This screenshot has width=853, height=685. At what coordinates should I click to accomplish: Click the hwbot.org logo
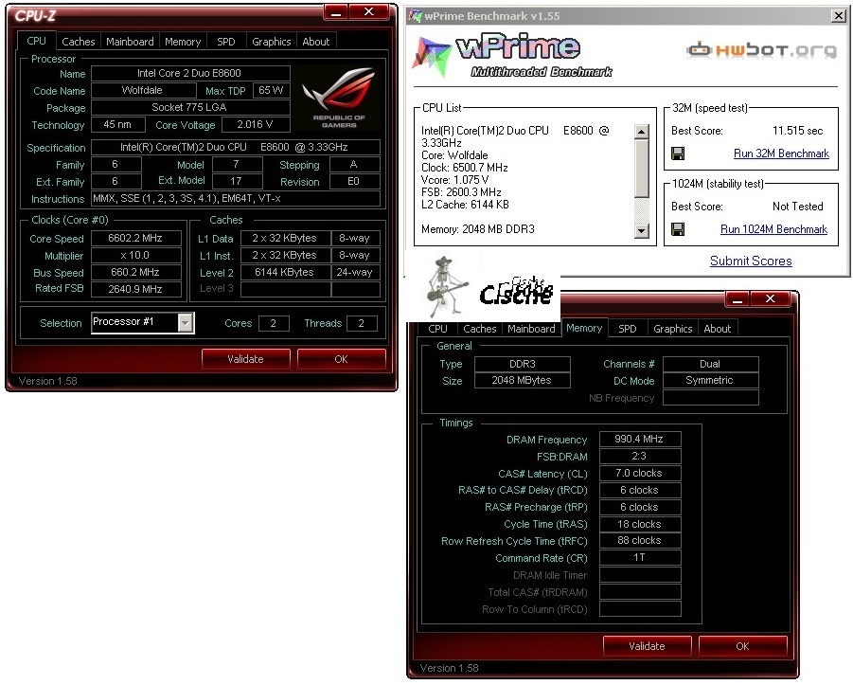761,50
